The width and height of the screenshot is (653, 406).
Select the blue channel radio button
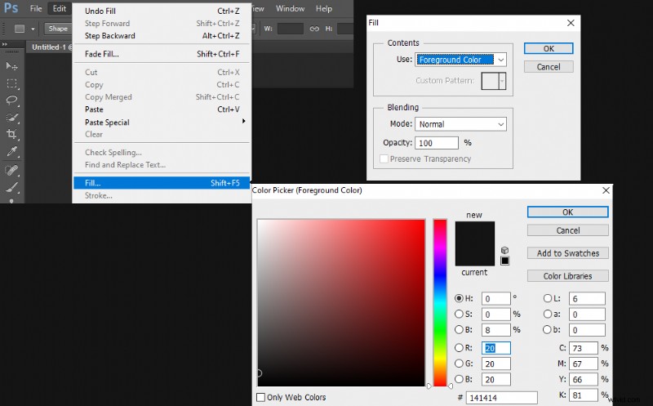click(459, 379)
